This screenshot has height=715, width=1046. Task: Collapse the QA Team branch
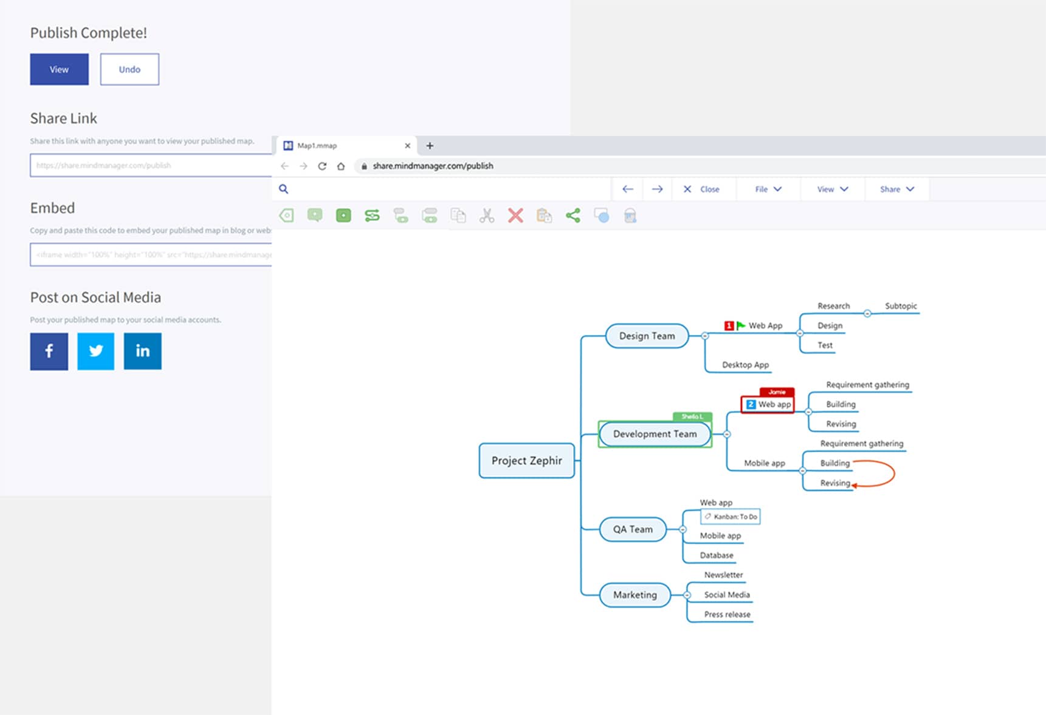(683, 529)
